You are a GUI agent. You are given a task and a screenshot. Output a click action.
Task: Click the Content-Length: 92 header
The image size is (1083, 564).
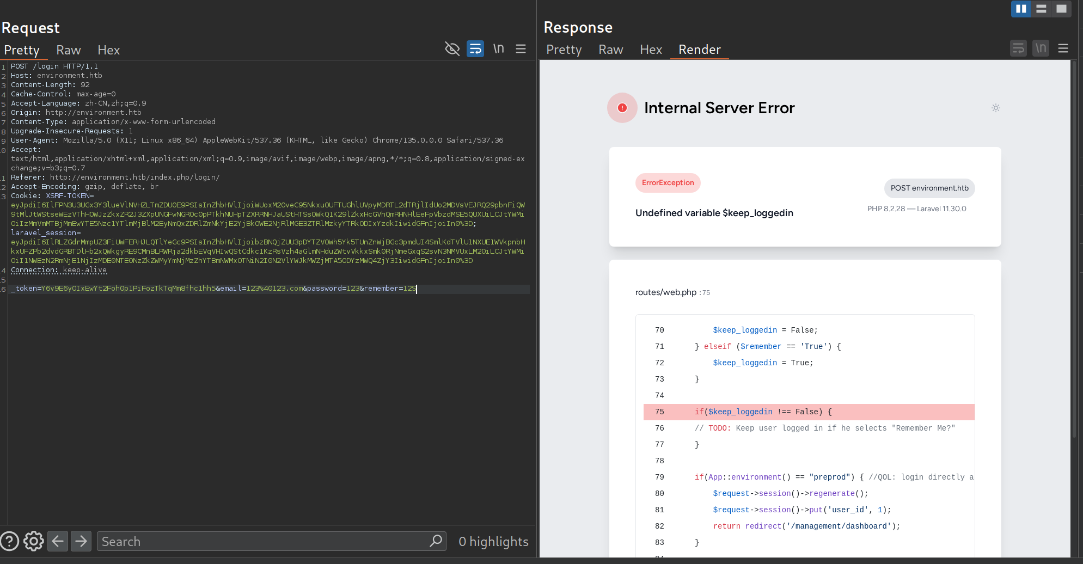click(50, 85)
